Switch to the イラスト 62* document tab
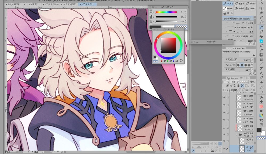Viewport: 266px width, 154px height. tap(88, 4)
